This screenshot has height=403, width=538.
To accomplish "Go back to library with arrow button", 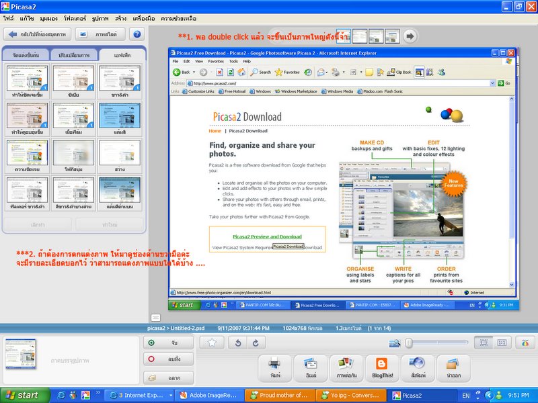I will (x=37, y=34).
